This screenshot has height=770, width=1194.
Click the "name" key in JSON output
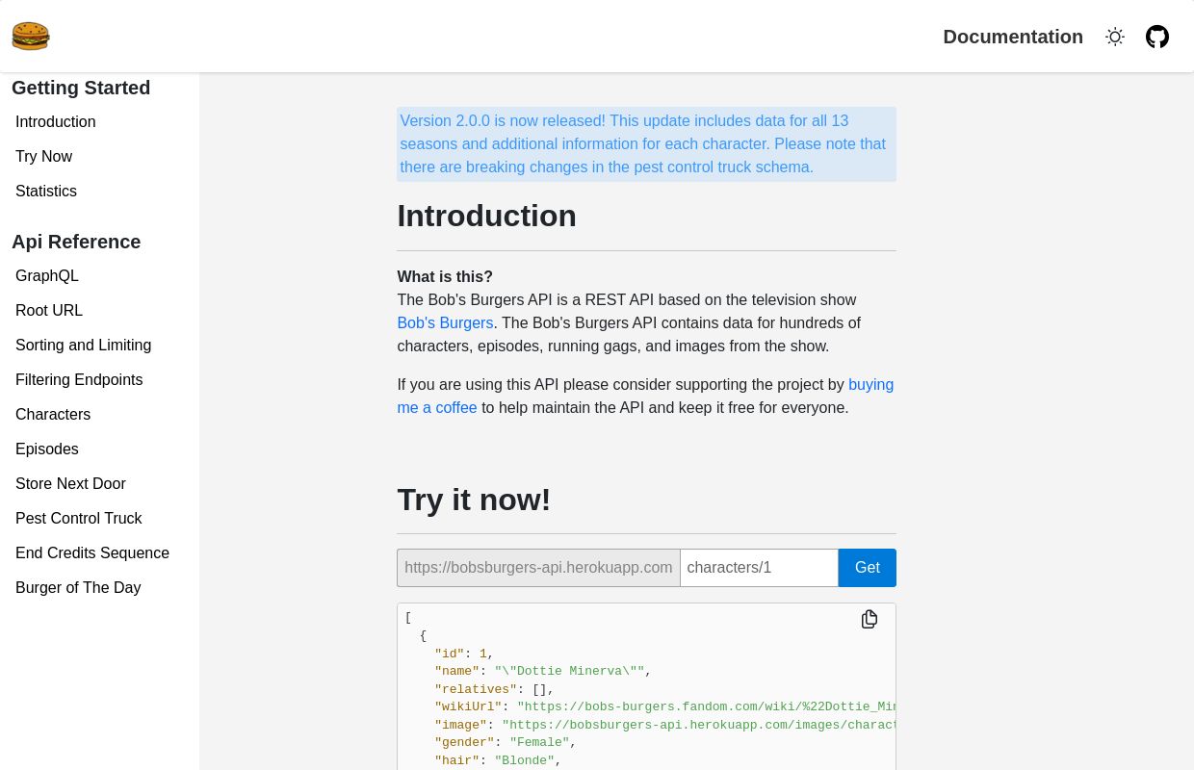pos(456,672)
